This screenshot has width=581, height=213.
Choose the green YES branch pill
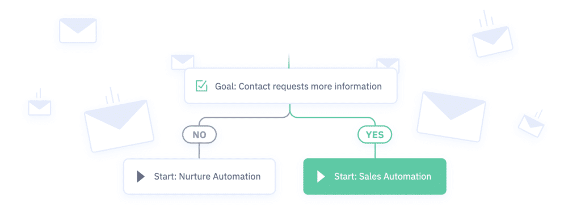click(374, 135)
